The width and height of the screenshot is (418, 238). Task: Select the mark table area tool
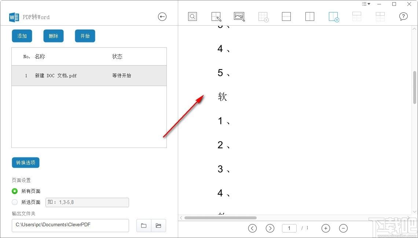coord(216,16)
